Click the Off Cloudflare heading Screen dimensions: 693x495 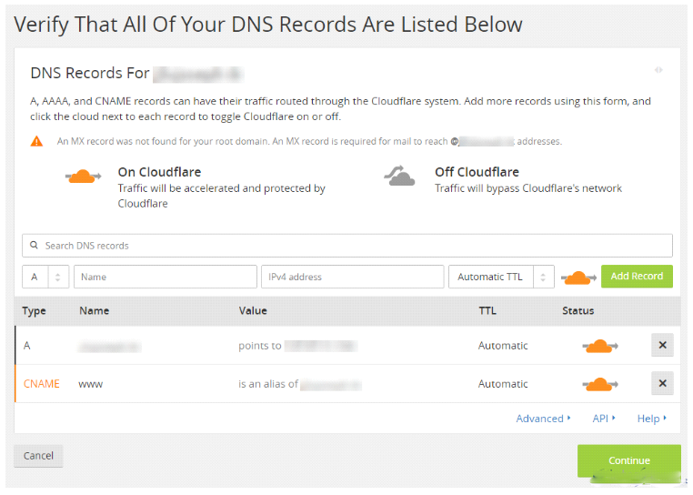click(x=477, y=172)
